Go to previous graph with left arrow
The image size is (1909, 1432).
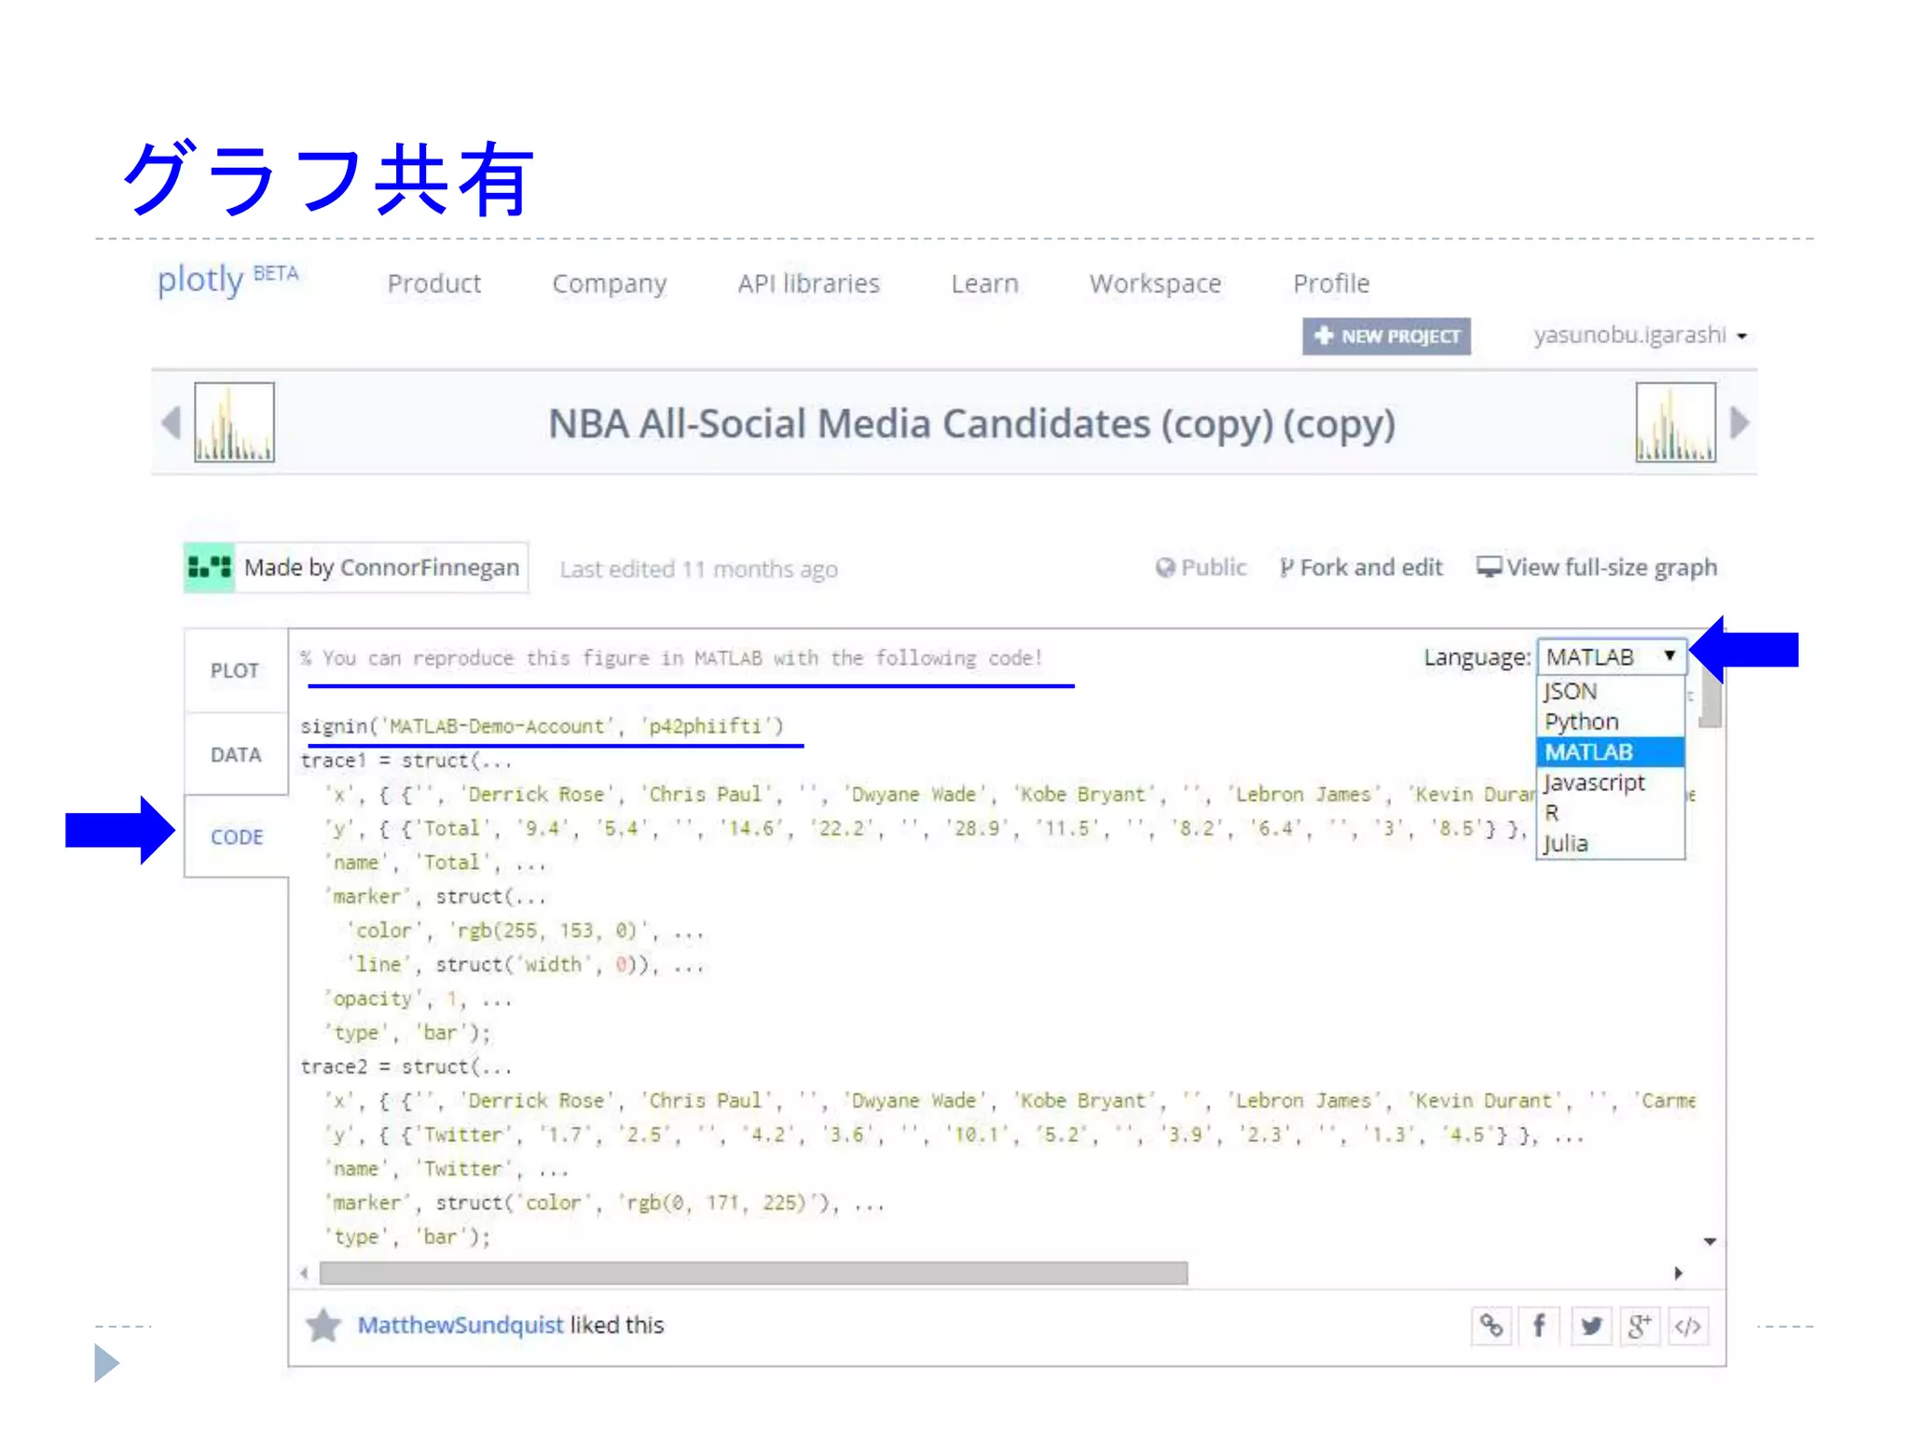click(171, 422)
